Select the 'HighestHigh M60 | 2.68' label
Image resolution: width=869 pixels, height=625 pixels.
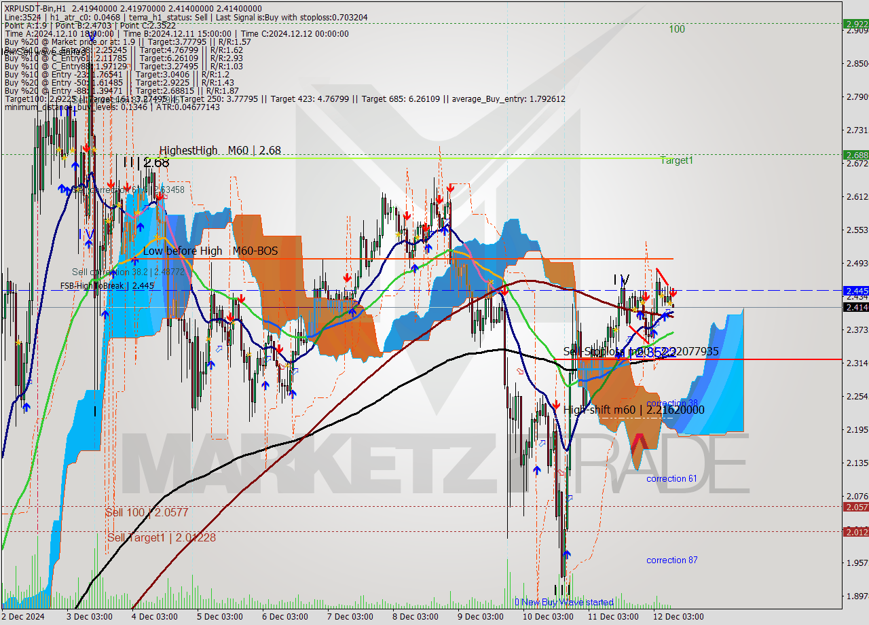220,151
